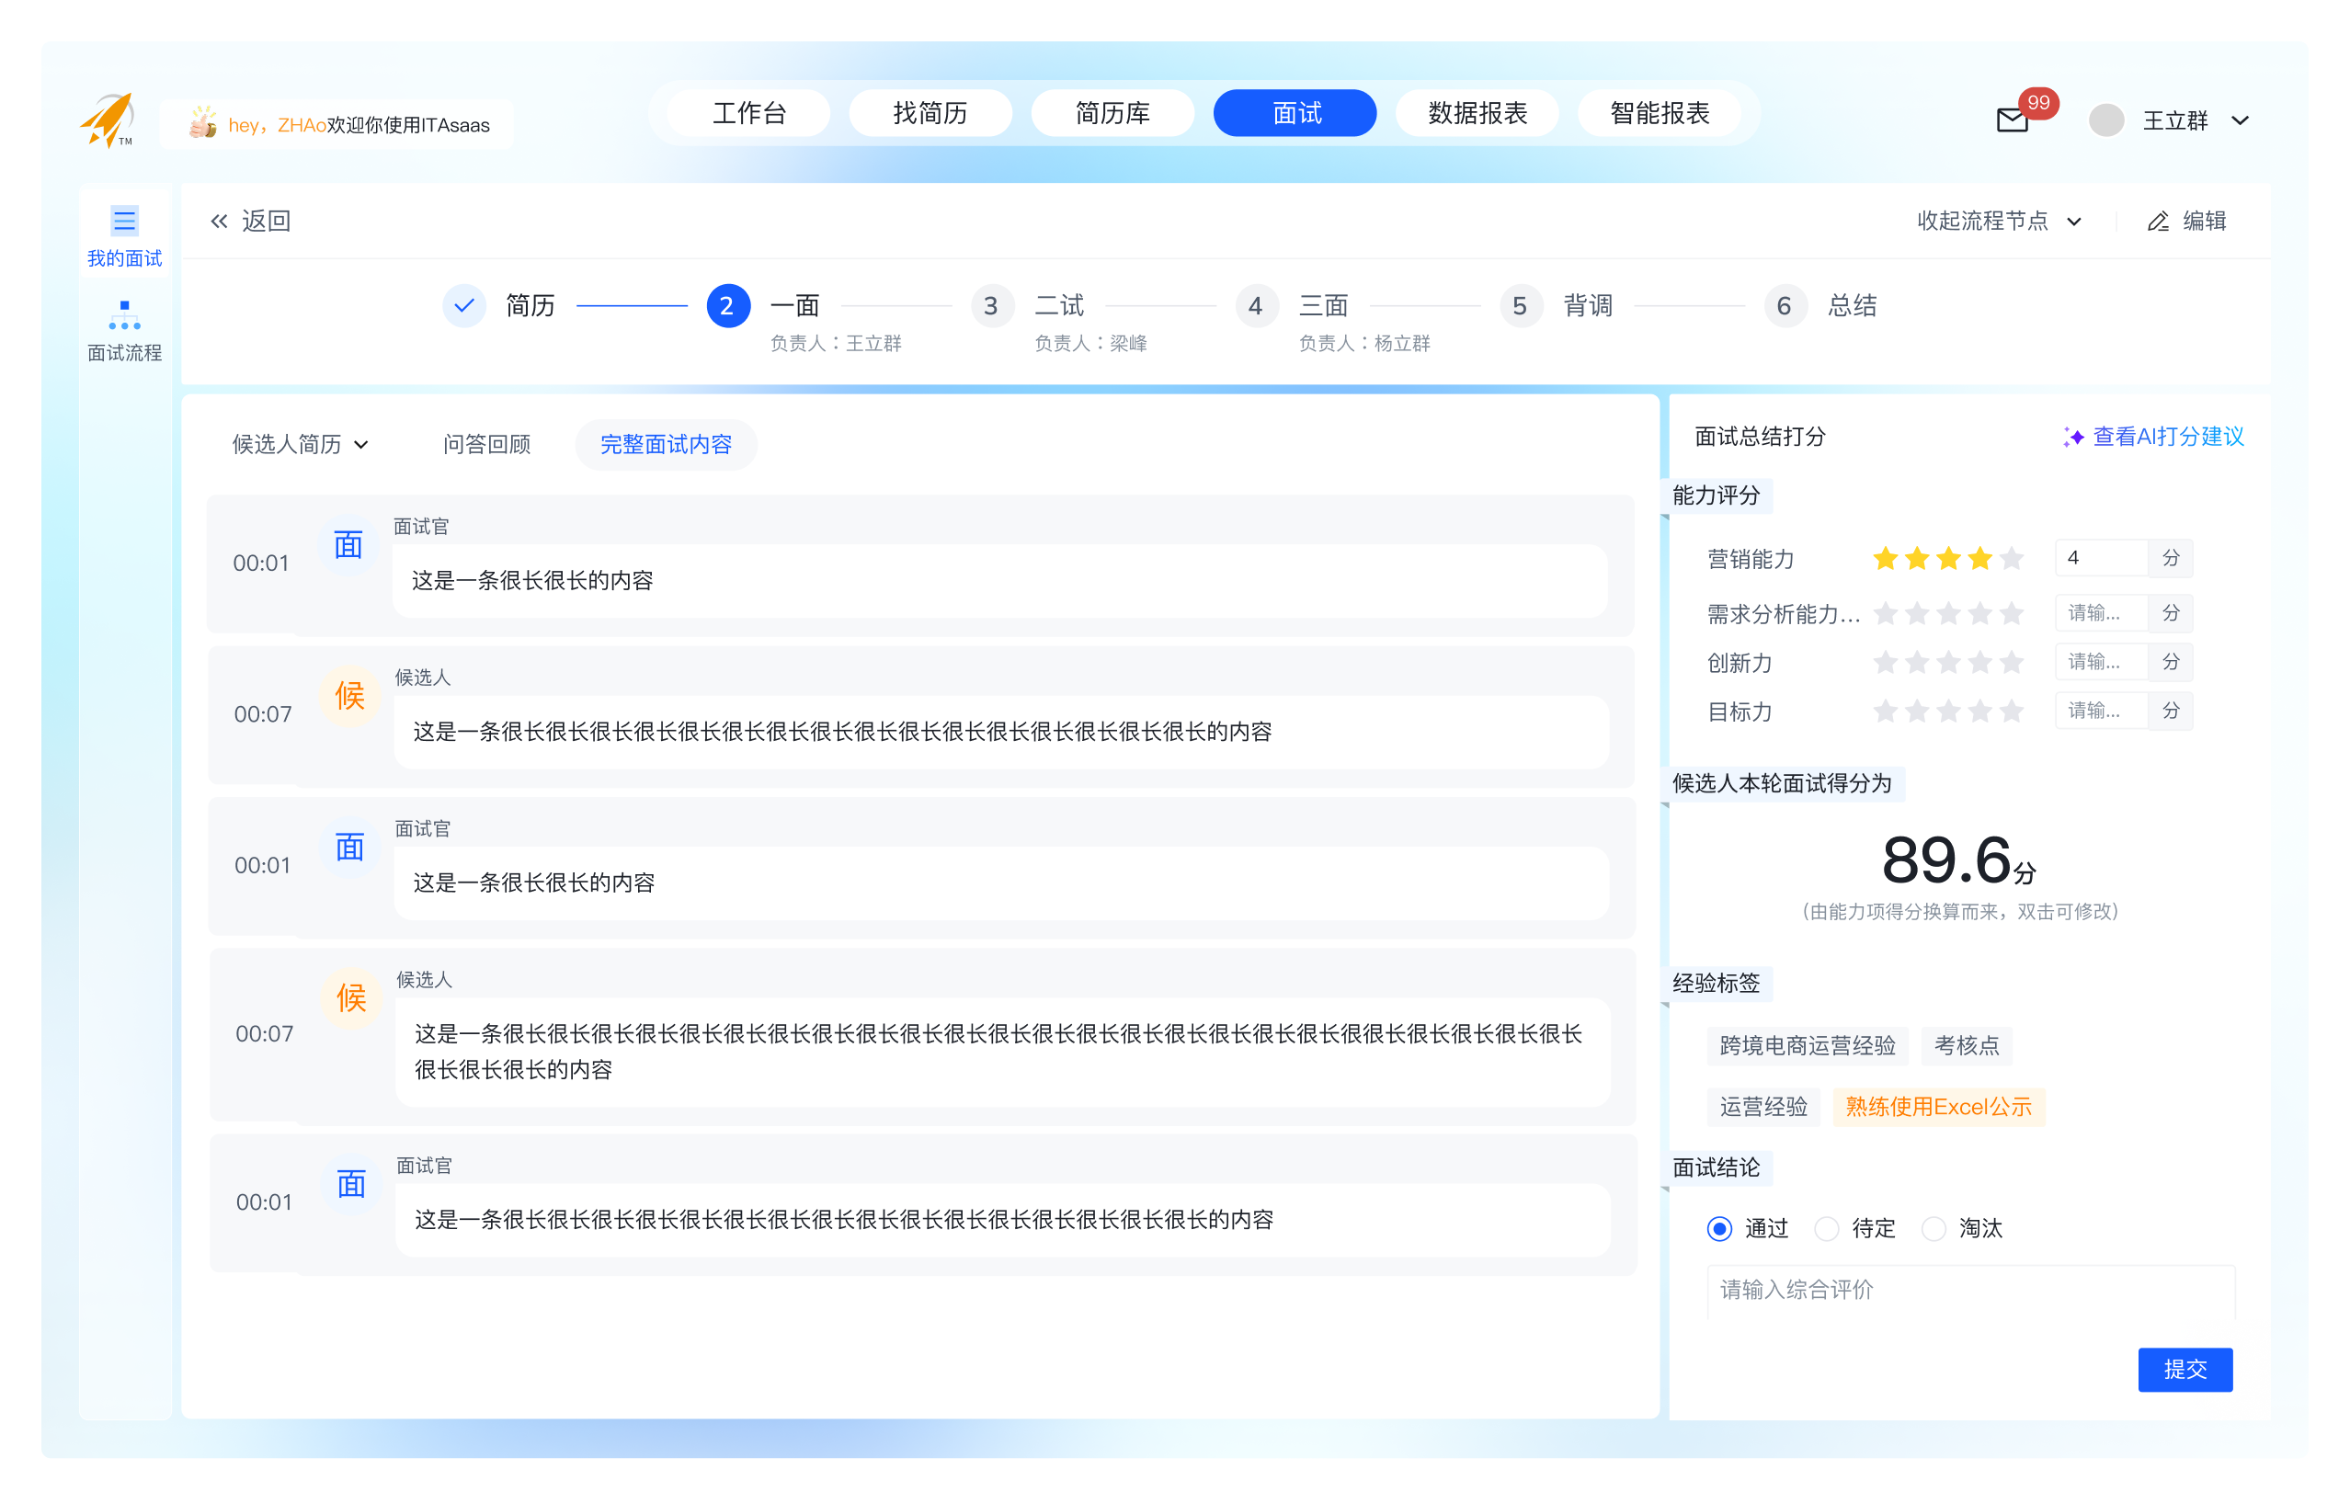Click the 返回 back arrow
Viewport: 2350px width, 1503px height.
(x=219, y=221)
